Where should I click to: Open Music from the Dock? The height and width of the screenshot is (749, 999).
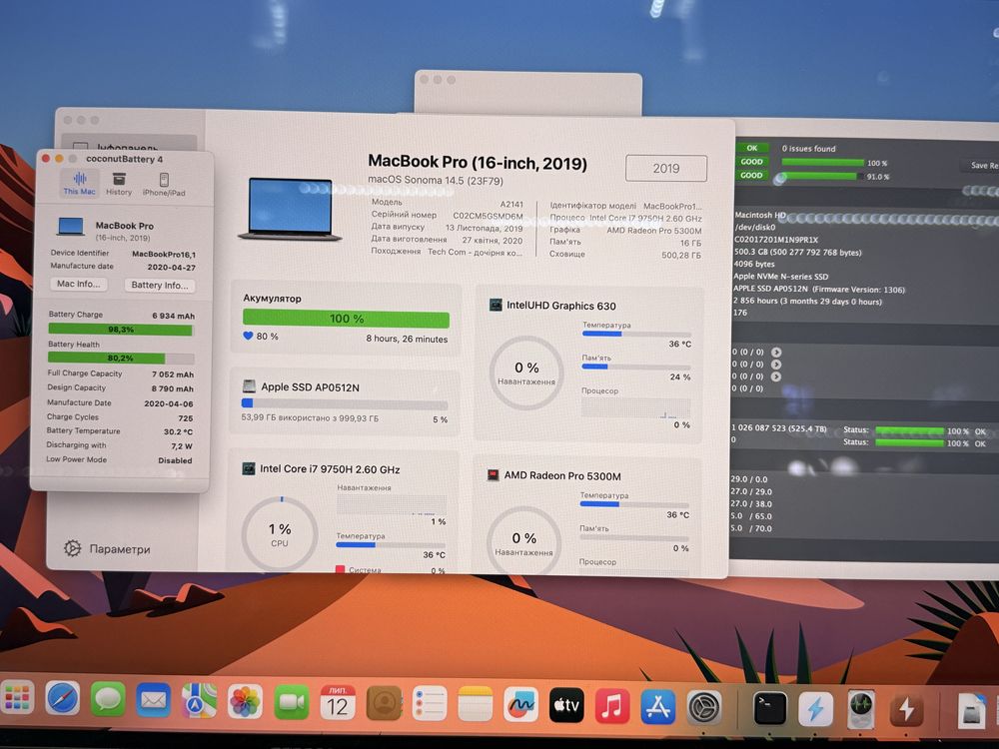pos(612,706)
